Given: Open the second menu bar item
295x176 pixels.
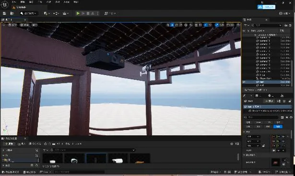Looking at the screenshot, I should (x=23, y=2).
